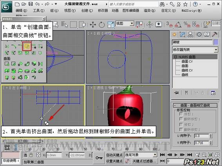
Task: Click the 自动关键点 Auto Key button
Action: point(114,155)
